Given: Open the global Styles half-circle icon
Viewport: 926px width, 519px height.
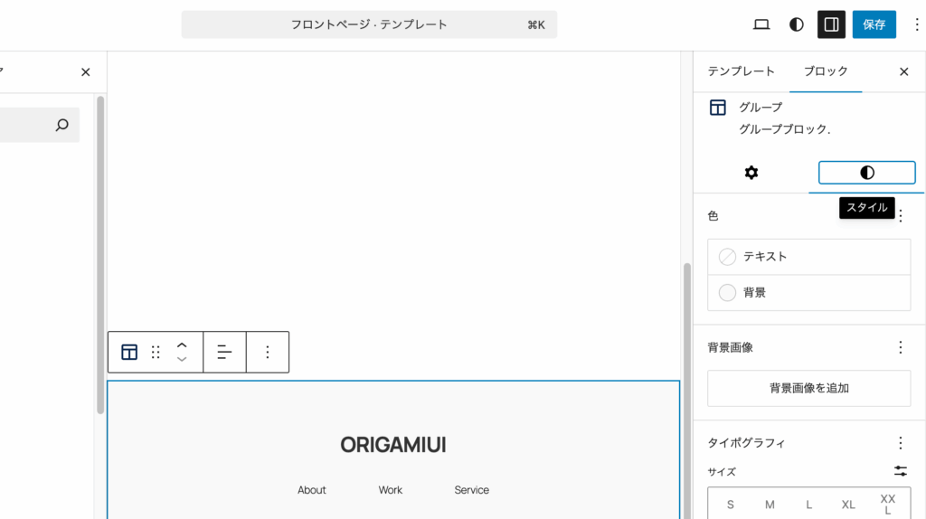Looking at the screenshot, I should 797,24.
